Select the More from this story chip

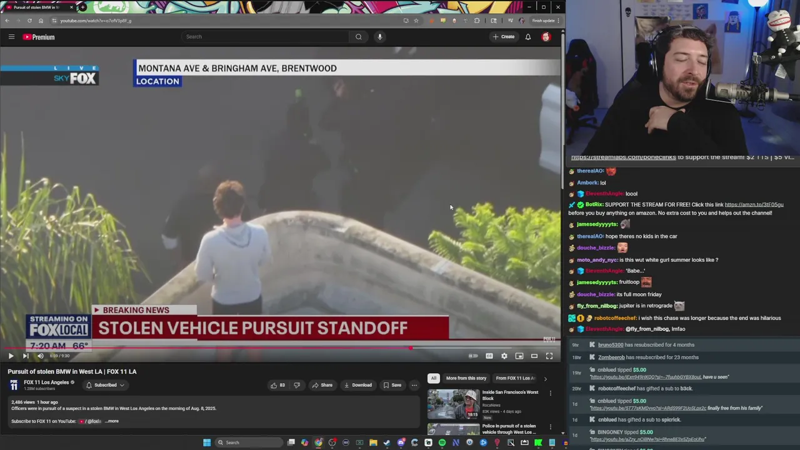[x=466, y=378]
